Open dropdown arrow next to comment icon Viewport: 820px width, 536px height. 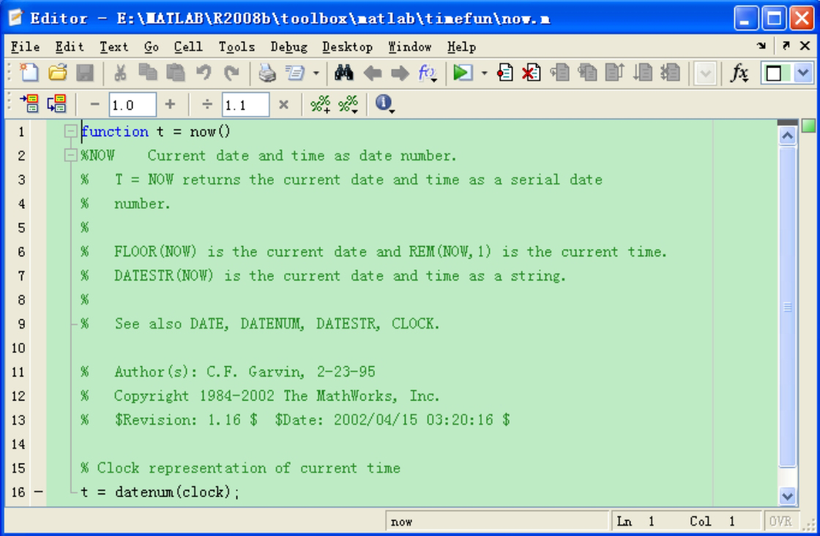316,73
